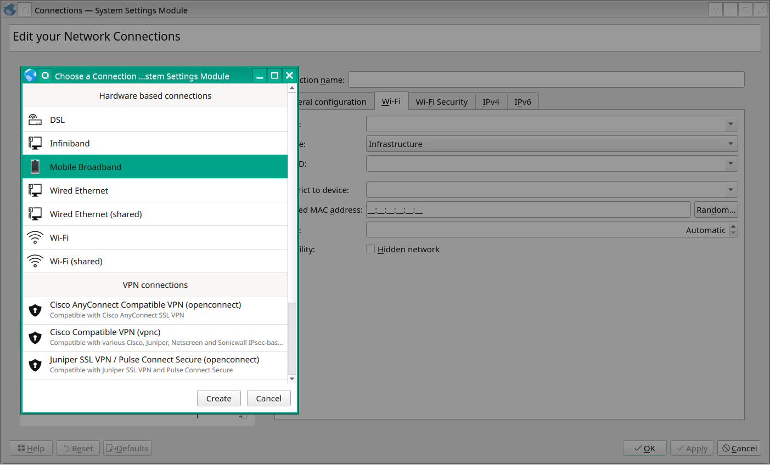Click the globe icon in the dialog title bar

point(30,76)
